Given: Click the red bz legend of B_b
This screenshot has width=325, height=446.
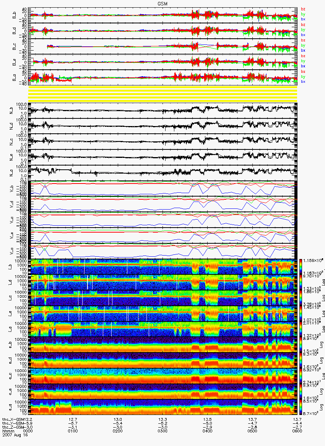Looking at the screenshot, I should point(303,9).
